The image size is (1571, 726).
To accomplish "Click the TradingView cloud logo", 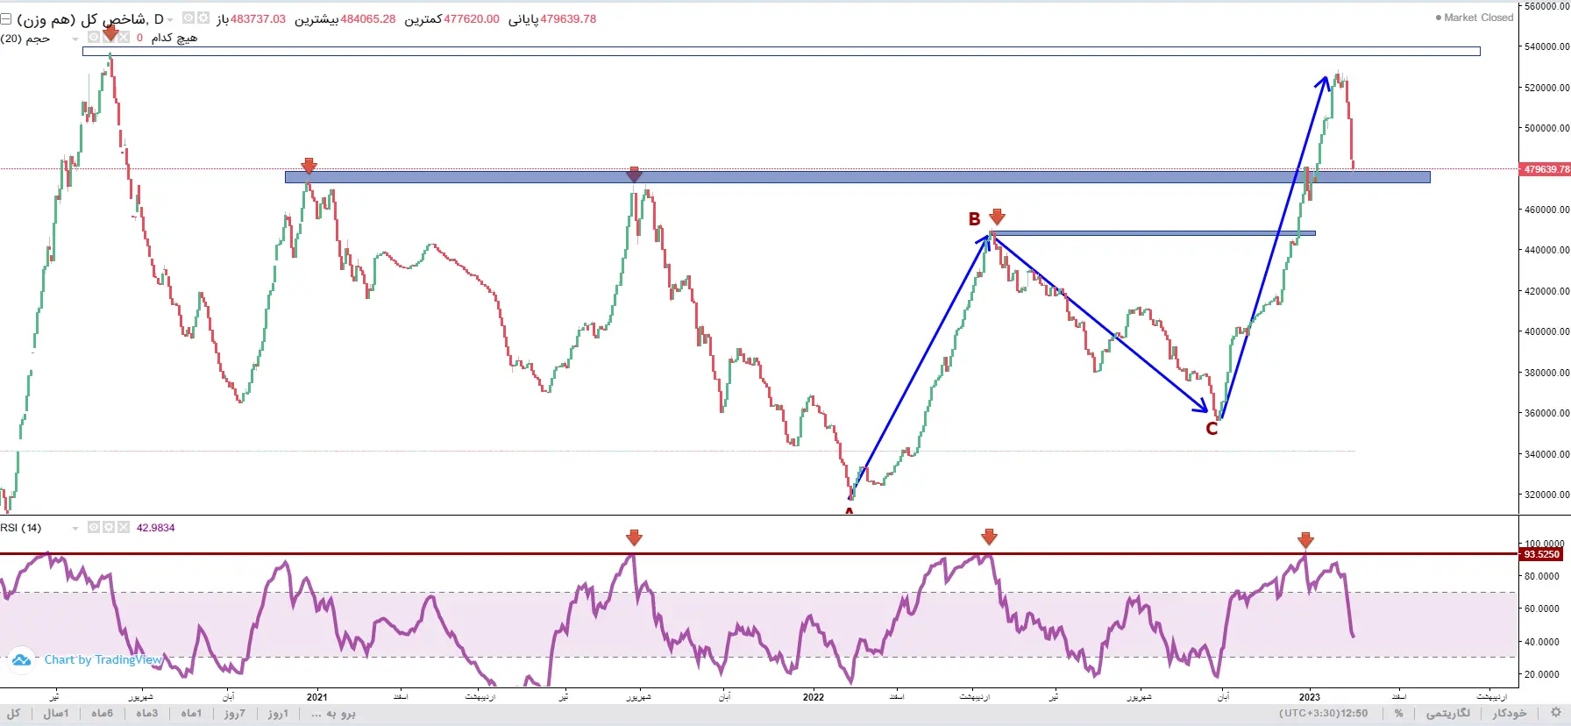I will [x=21, y=659].
